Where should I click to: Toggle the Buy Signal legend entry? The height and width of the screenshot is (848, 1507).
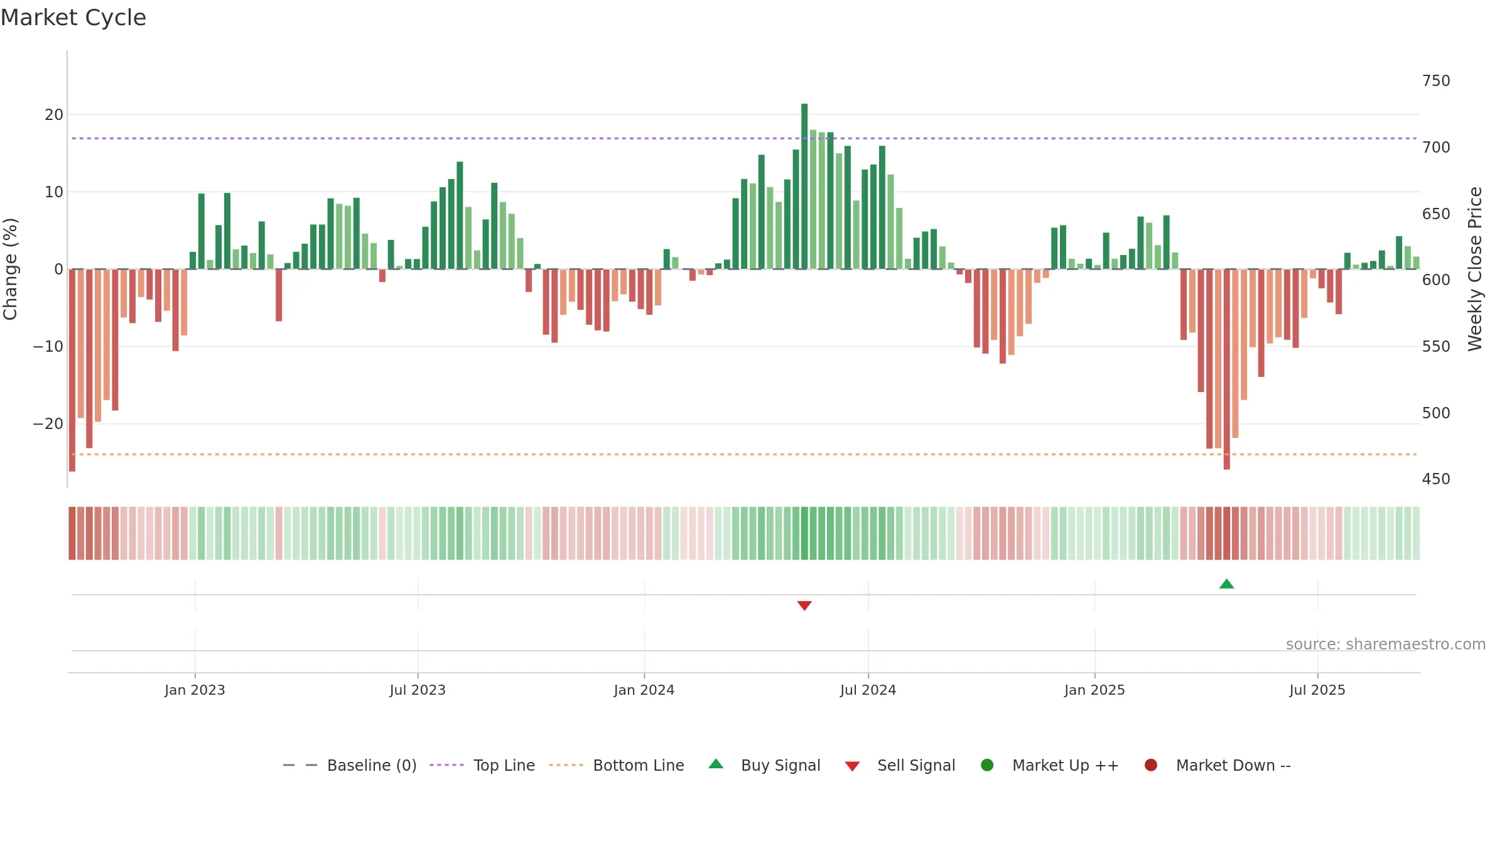764,765
